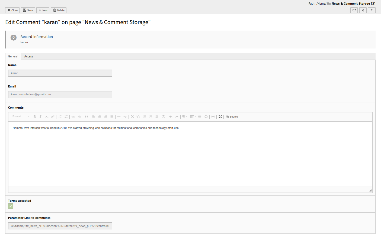
Task: Undo the last editor change
Action: (171, 116)
